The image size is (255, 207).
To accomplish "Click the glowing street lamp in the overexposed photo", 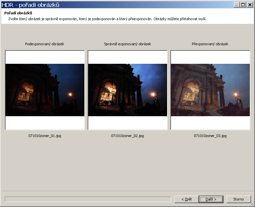I will 236,95.
